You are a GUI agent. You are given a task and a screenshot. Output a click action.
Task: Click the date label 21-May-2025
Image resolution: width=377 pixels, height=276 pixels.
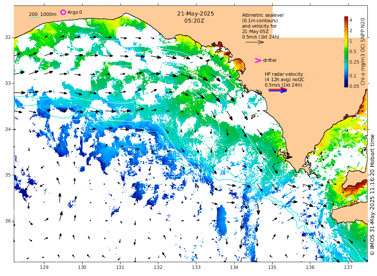coord(196,14)
